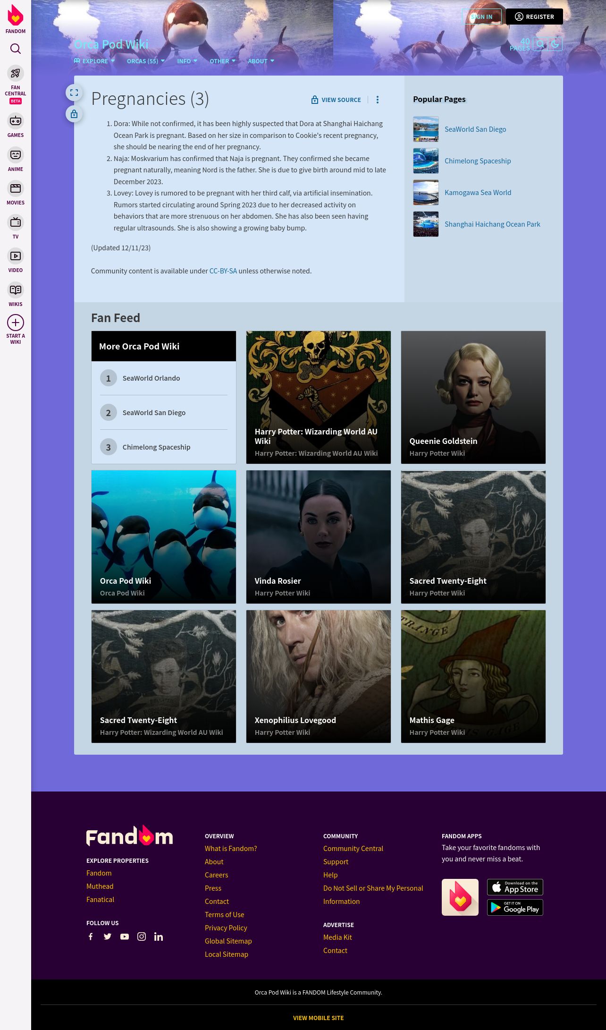The width and height of the screenshot is (606, 1030).
Task: Click the Sign In button
Action: coord(481,17)
